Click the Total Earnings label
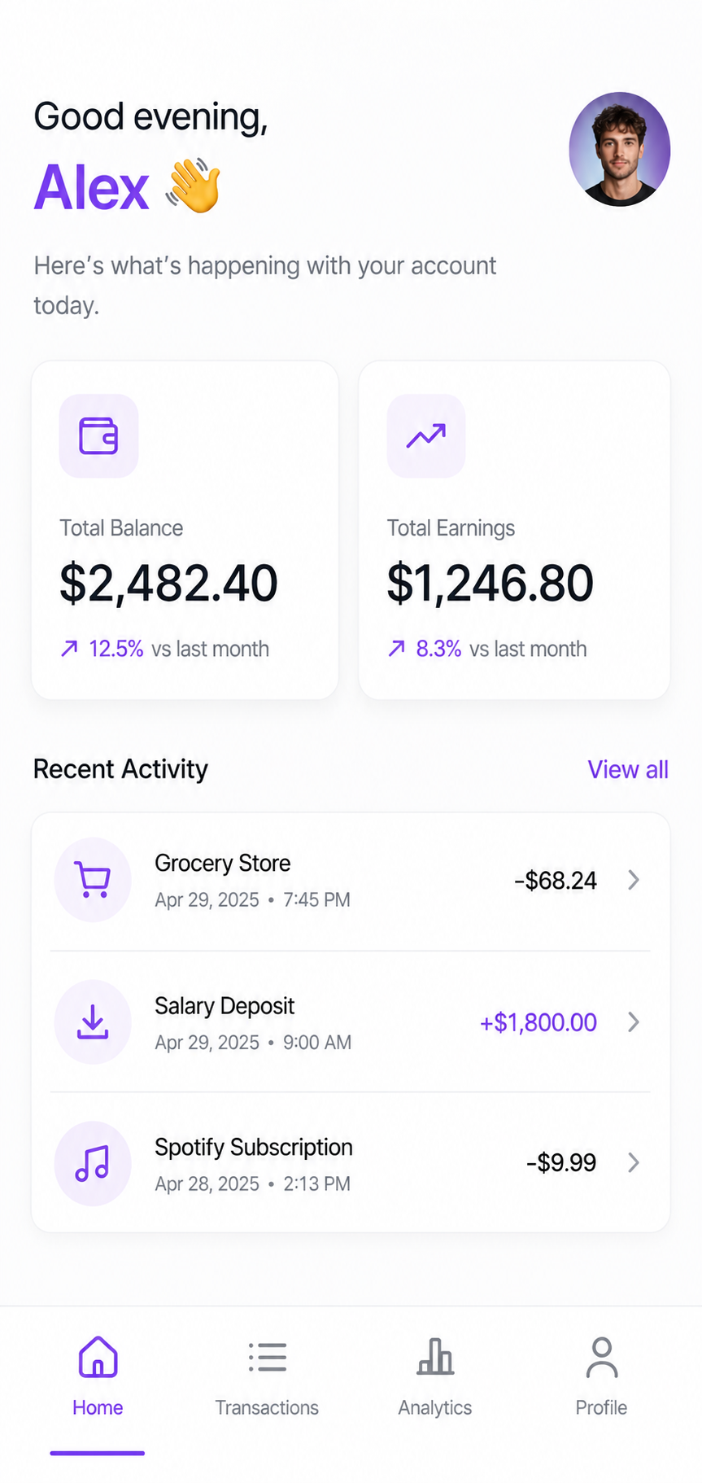 [x=451, y=528]
